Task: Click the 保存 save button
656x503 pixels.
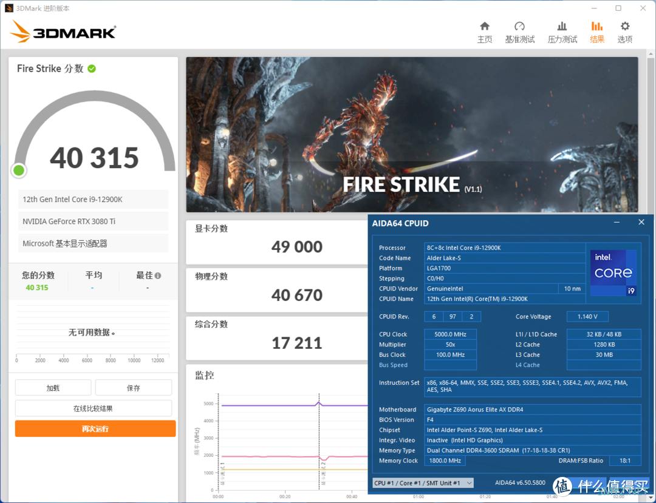Action: coord(134,388)
